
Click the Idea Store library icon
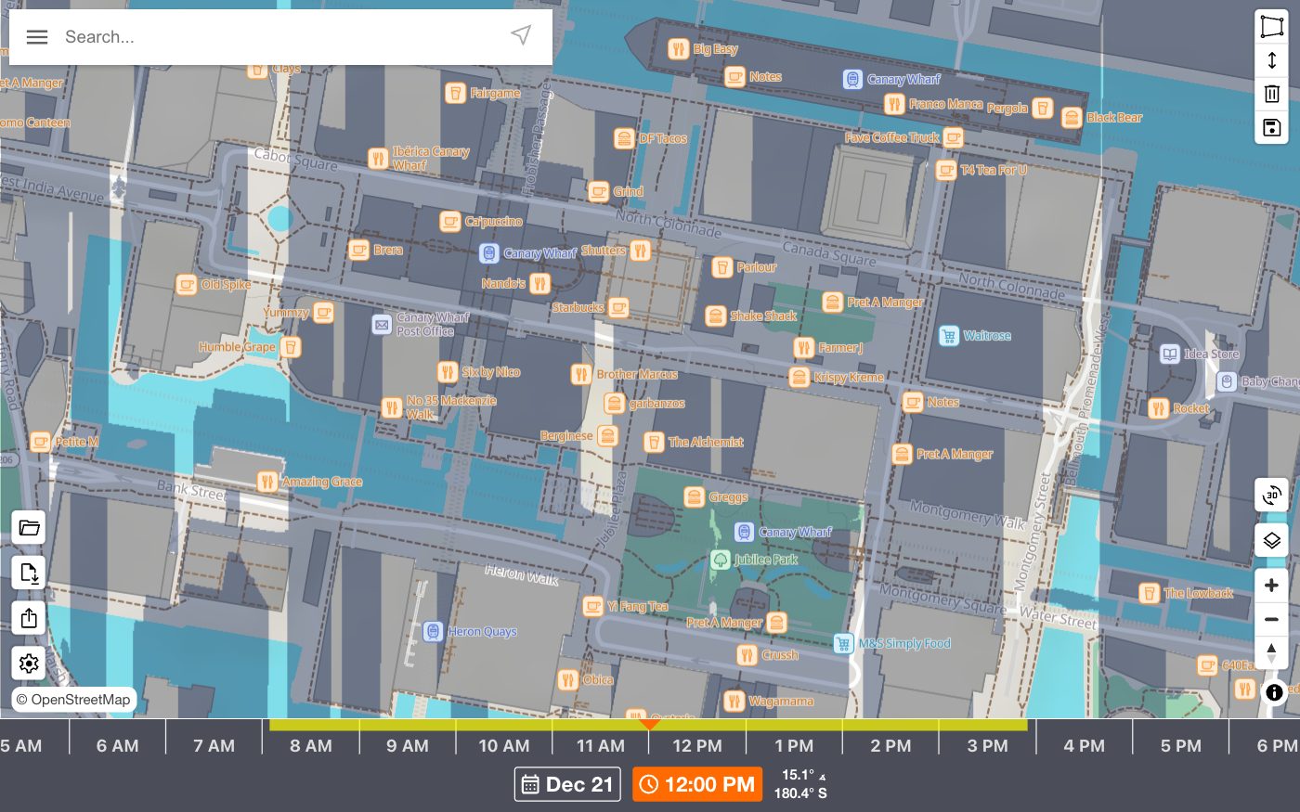[1170, 354]
